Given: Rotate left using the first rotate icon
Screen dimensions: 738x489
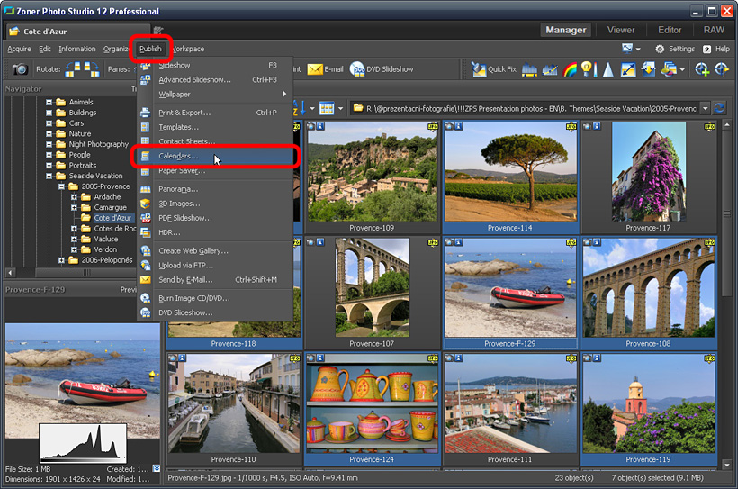Looking at the screenshot, I should [73, 69].
